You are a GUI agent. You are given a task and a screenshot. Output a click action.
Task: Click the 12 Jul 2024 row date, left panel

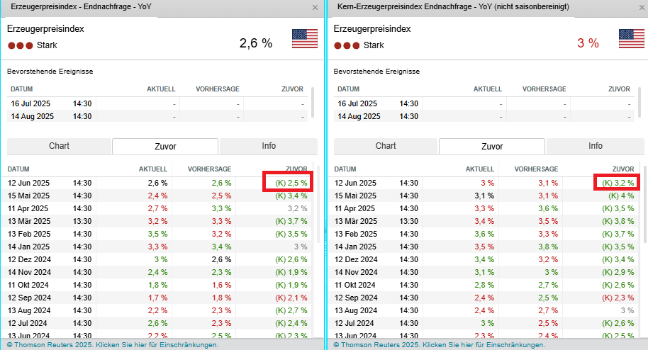pyautogui.click(x=27, y=324)
